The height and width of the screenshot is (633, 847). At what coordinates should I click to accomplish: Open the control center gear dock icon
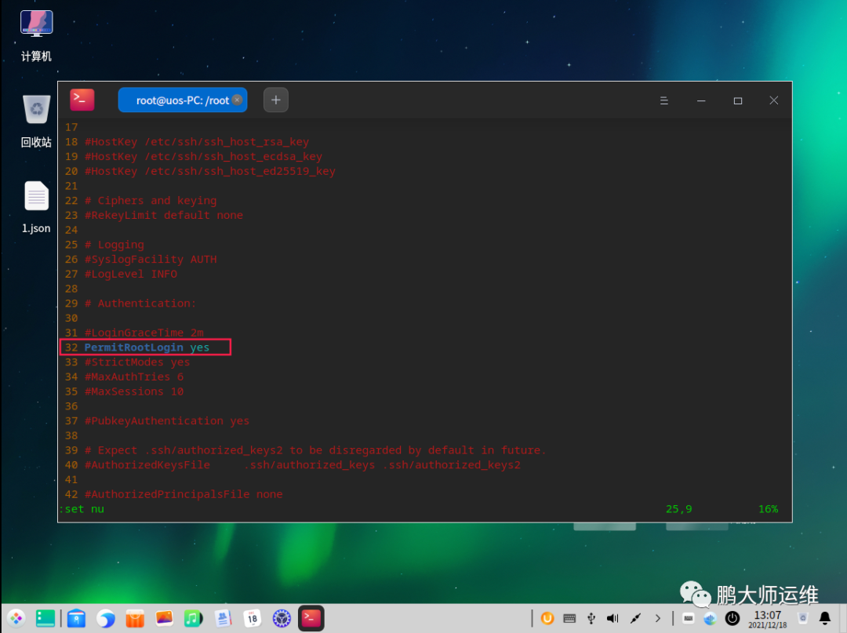click(282, 618)
